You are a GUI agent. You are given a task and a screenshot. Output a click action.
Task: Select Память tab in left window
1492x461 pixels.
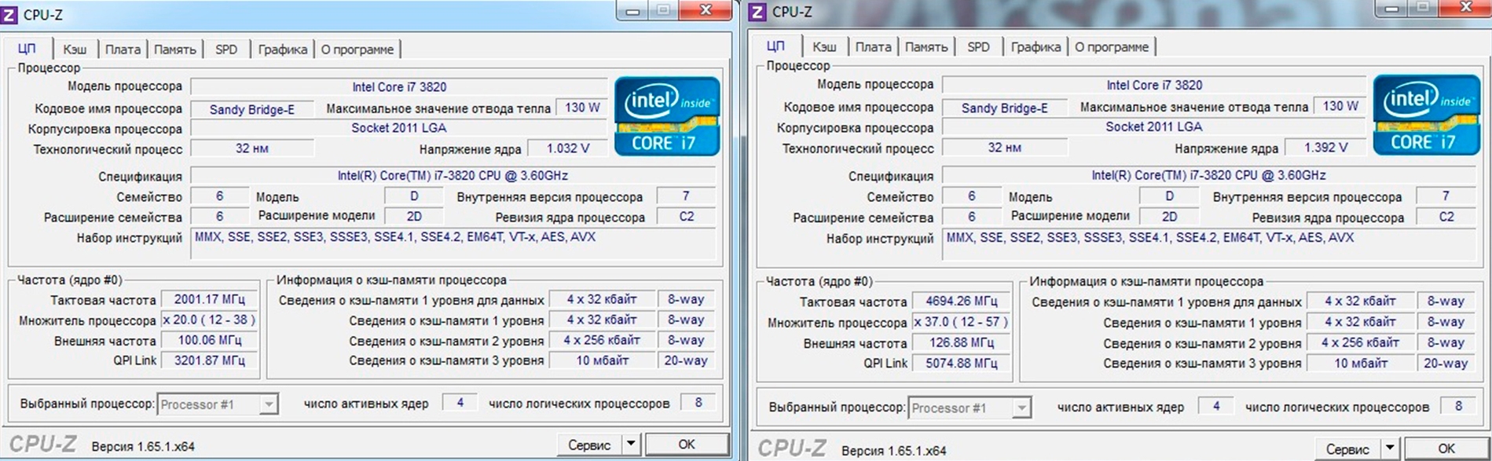coord(174,49)
